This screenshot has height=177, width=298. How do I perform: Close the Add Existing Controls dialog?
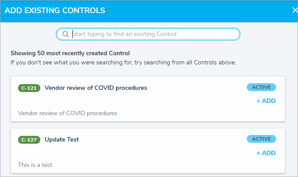point(294,10)
